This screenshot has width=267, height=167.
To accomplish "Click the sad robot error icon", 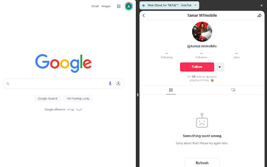I will pyautogui.click(x=202, y=120).
